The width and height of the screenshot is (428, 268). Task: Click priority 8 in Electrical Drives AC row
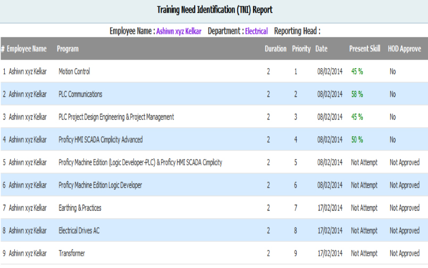pyautogui.click(x=295, y=231)
